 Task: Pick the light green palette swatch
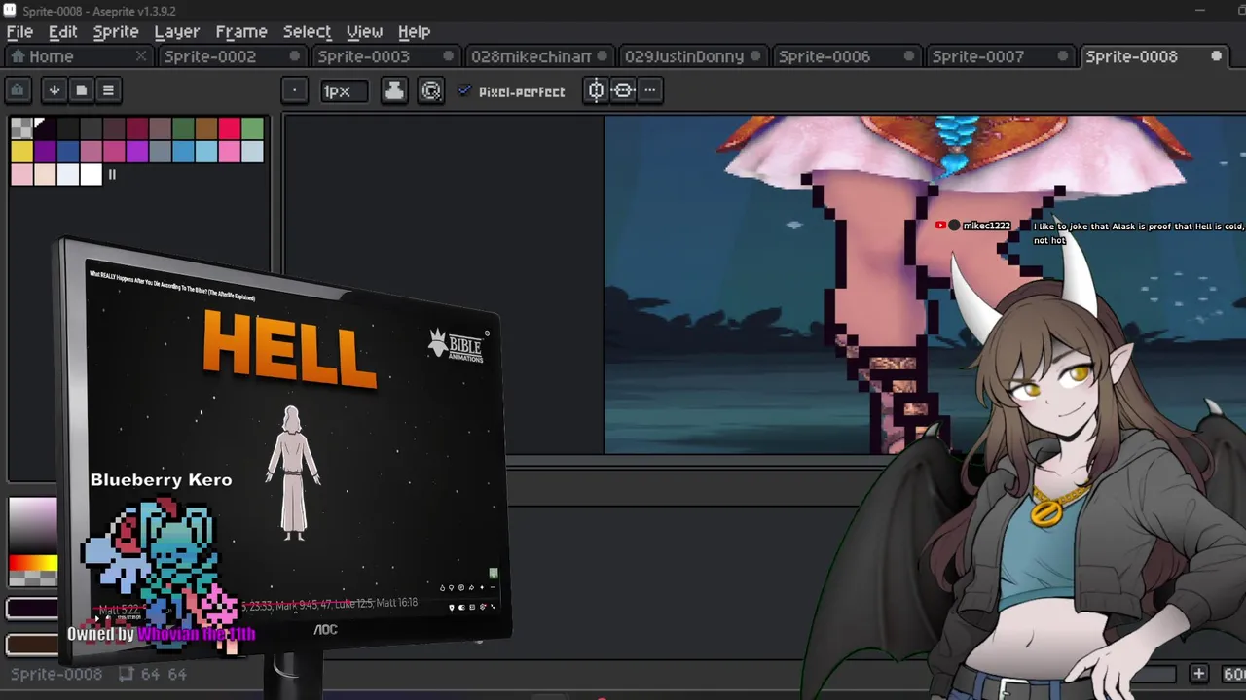pyautogui.click(x=253, y=128)
